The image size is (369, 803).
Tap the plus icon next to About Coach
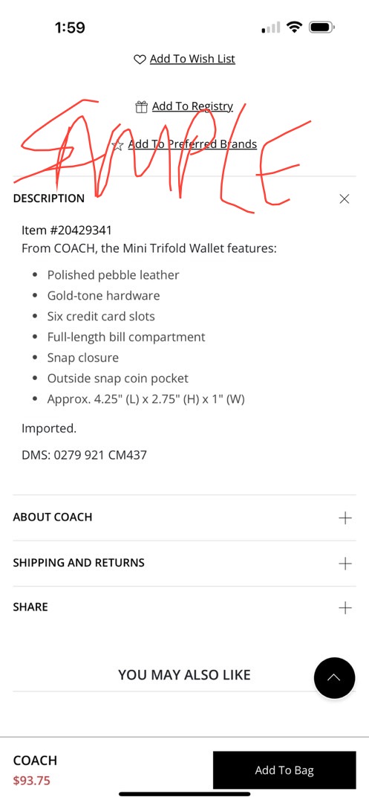click(345, 517)
